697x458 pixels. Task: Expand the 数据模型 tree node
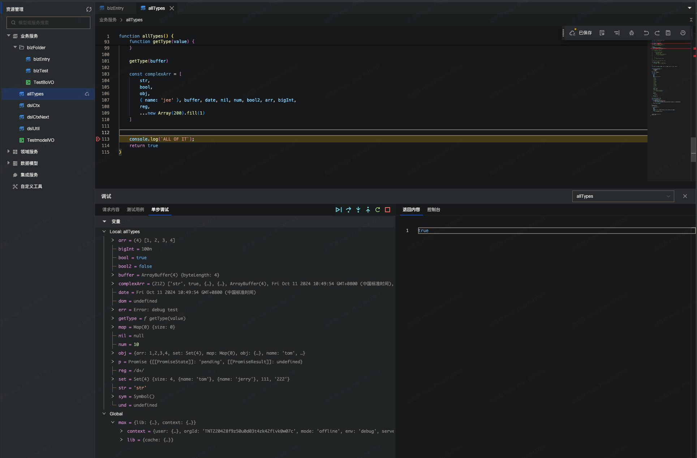tap(9, 163)
